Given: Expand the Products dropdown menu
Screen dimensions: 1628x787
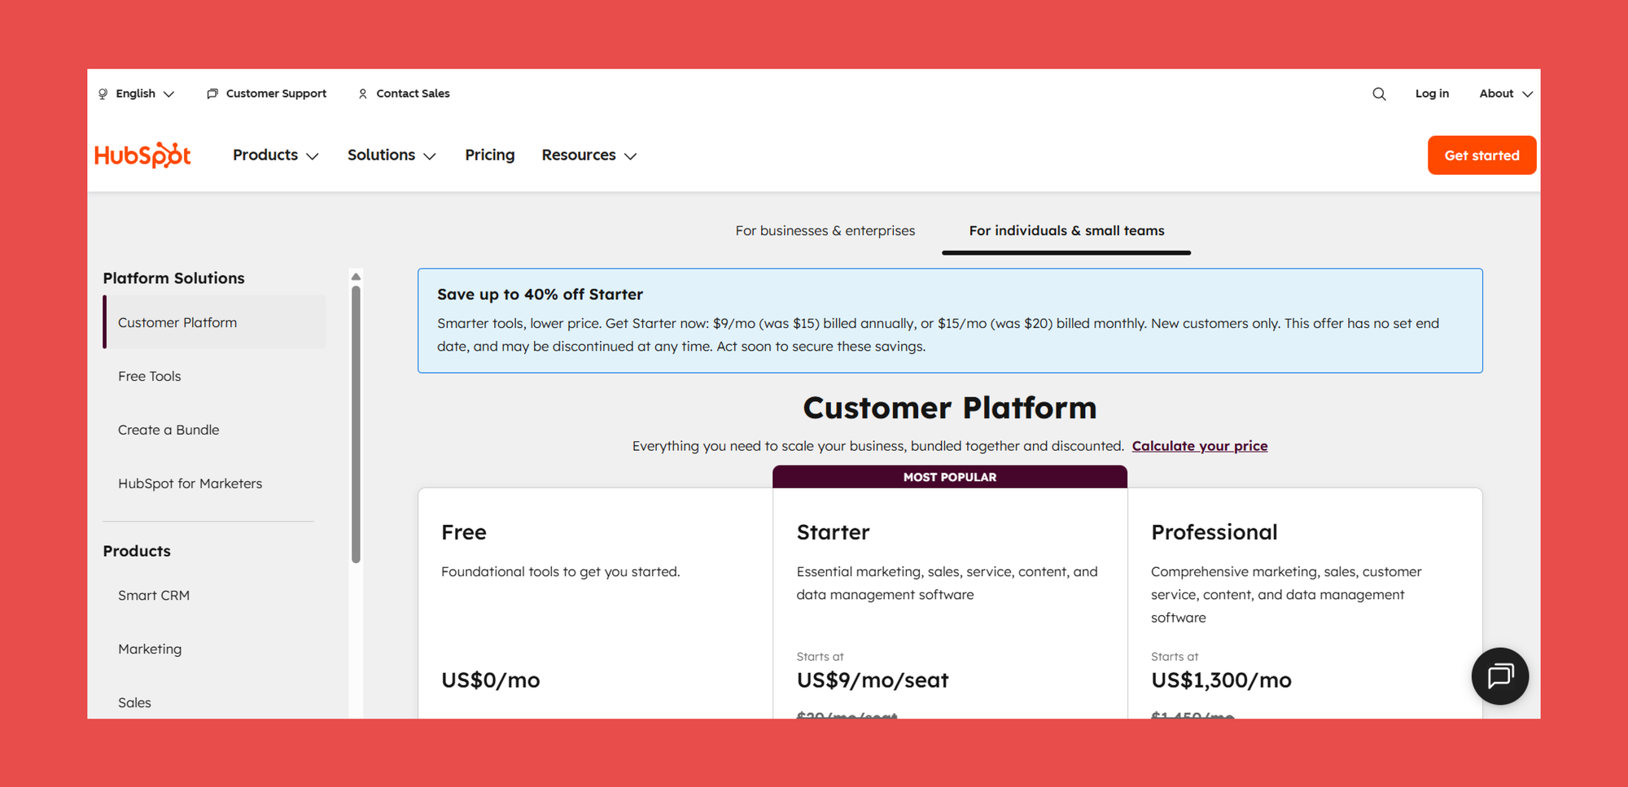Looking at the screenshot, I should (275, 155).
